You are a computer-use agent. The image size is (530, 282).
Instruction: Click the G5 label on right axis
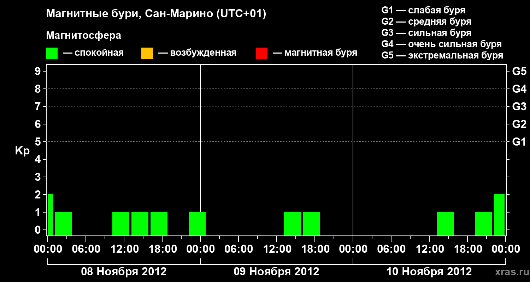click(x=519, y=71)
